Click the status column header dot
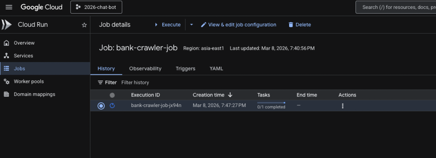Viewport: 436px width, 158px height. coord(112,96)
